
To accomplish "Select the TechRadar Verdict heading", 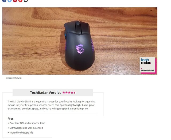I will click(x=45, y=93).
